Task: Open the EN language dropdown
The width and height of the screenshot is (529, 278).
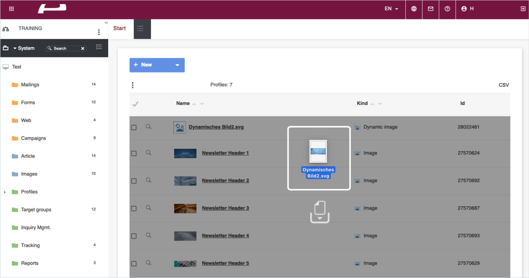Action: point(391,9)
